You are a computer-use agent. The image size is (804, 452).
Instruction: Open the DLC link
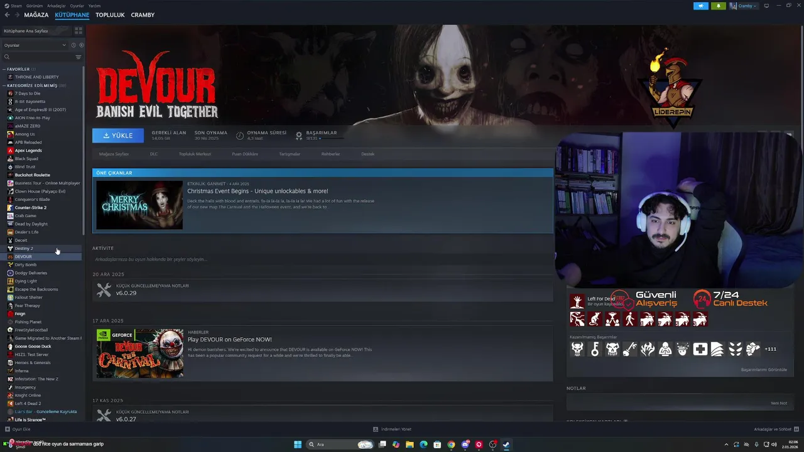(154, 154)
